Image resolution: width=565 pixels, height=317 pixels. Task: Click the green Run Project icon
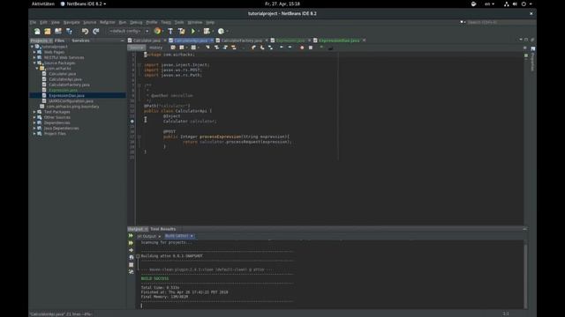[x=193, y=32]
